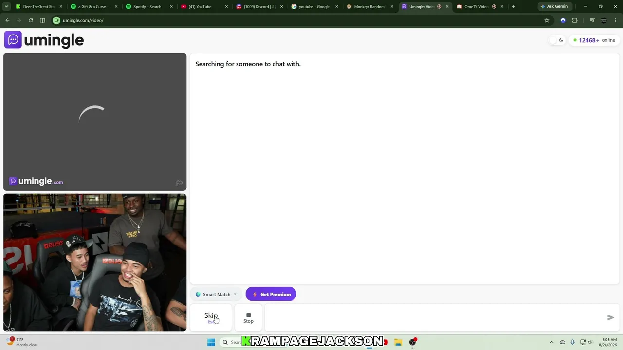
Task: Click the "Searching for someone to chat with." text
Action: click(x=248, y=64)
